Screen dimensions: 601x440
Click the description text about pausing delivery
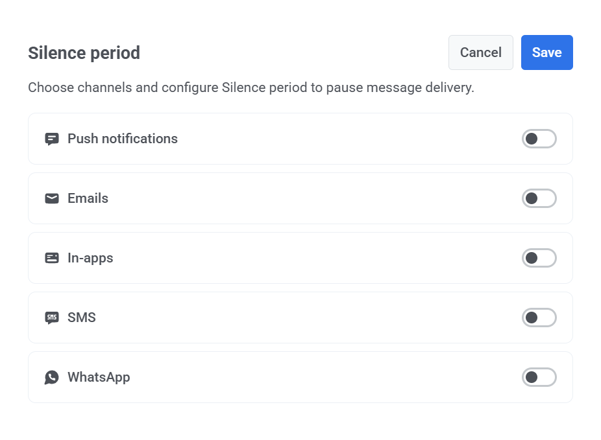(251, 87)
